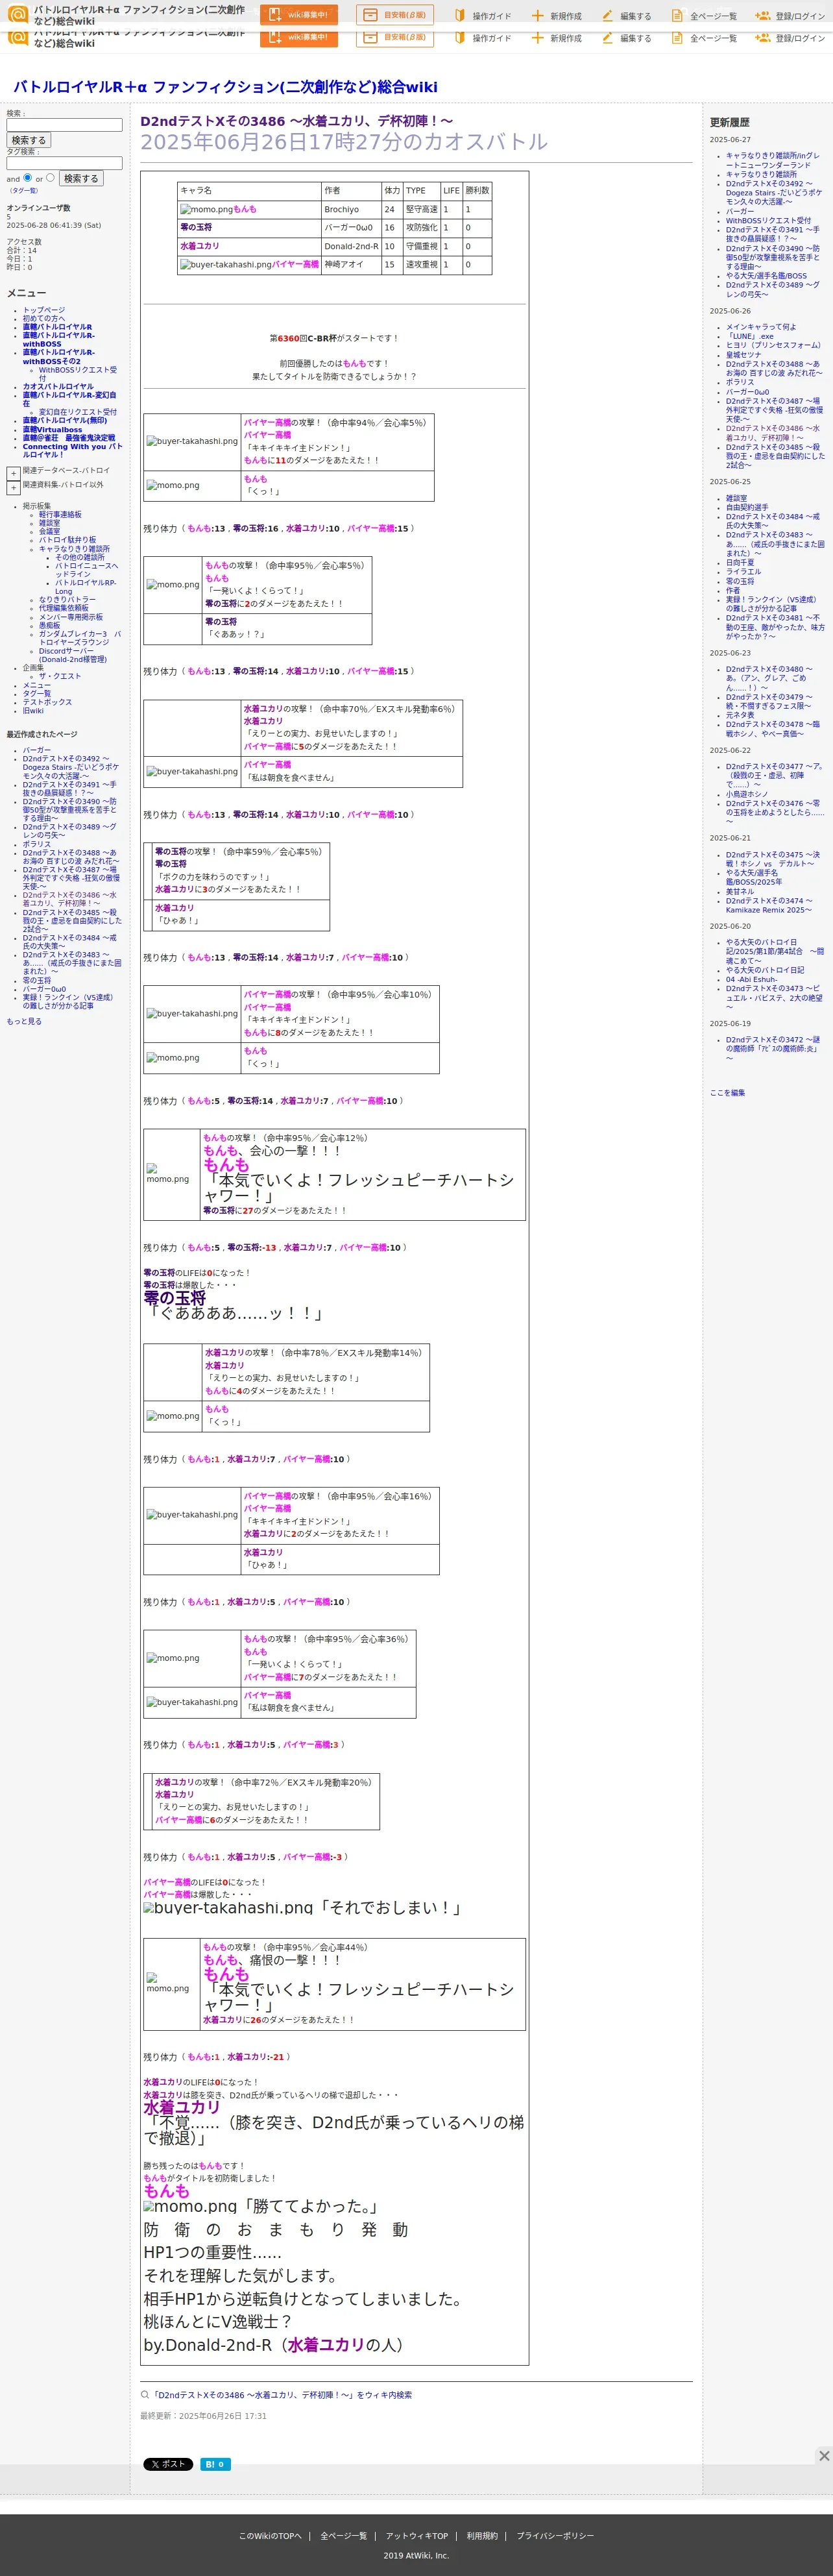Focus the タグ検索 text input field
Image resolution: width=833 pixels, height=2576 pixels.
64,163
